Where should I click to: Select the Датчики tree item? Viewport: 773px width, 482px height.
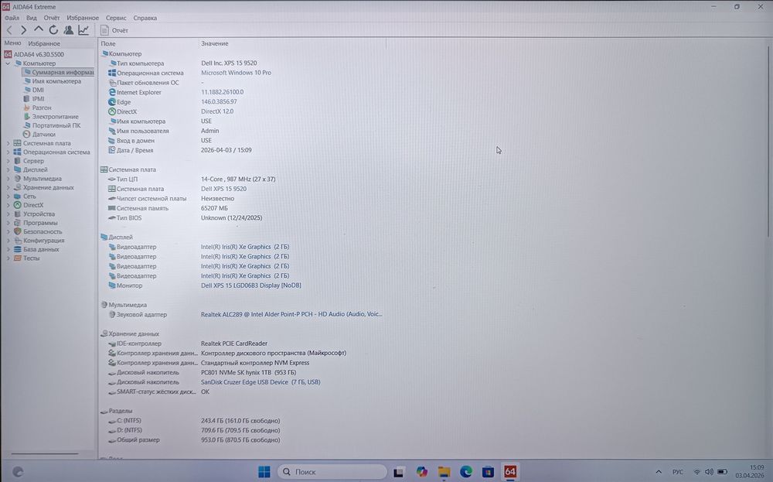coord(39,134)
